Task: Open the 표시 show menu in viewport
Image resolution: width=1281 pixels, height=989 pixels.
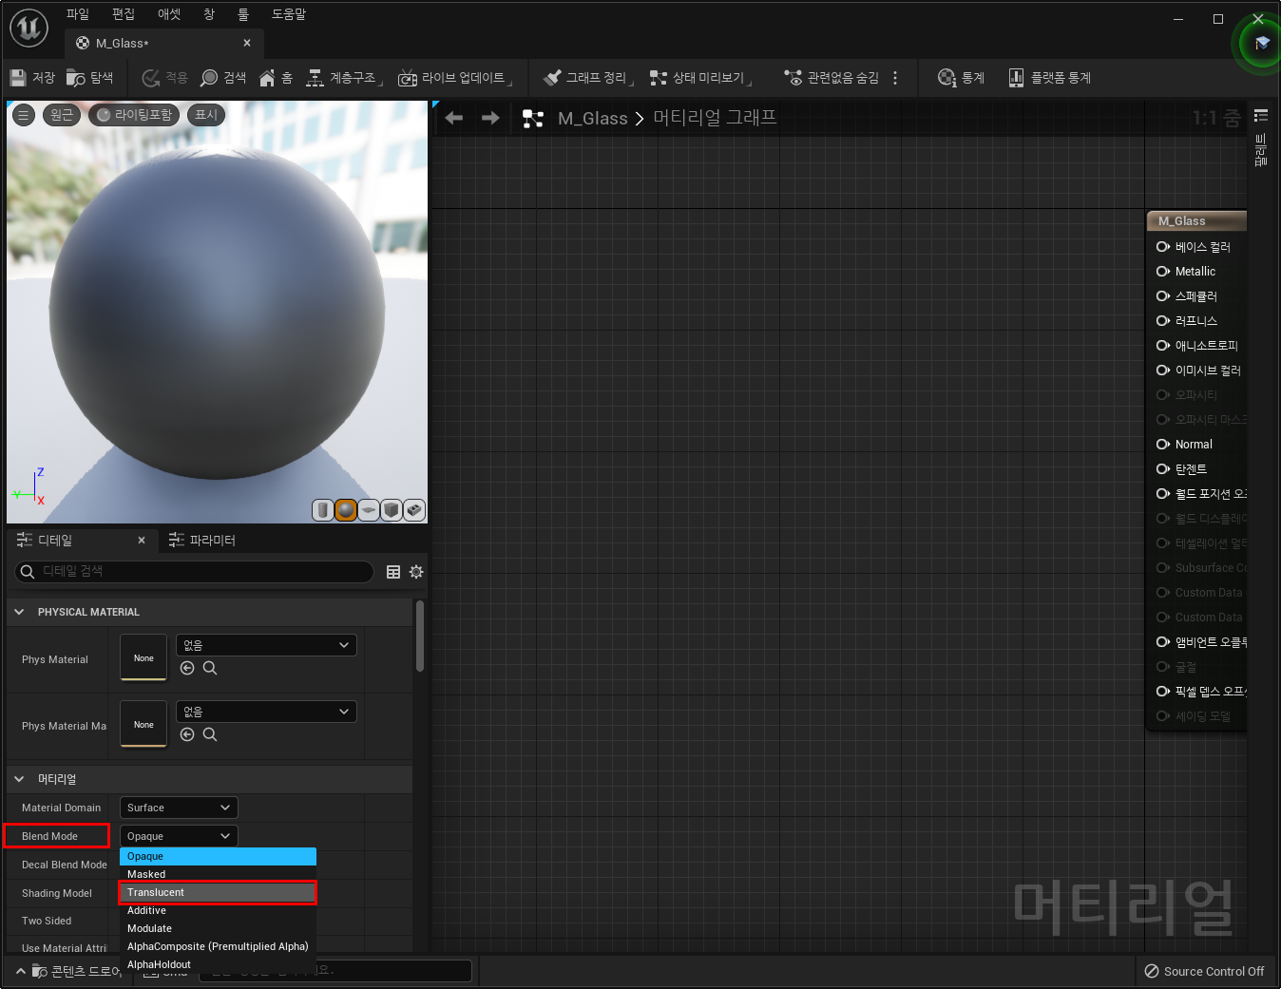Action: point(206,115)
